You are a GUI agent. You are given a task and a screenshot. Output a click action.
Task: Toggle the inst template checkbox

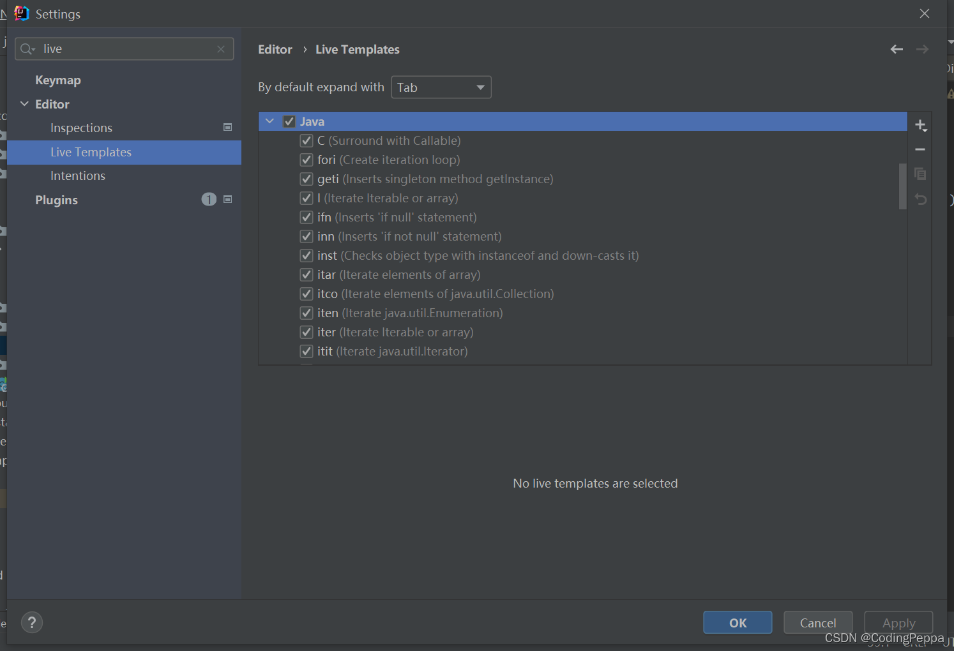[307, 255]
